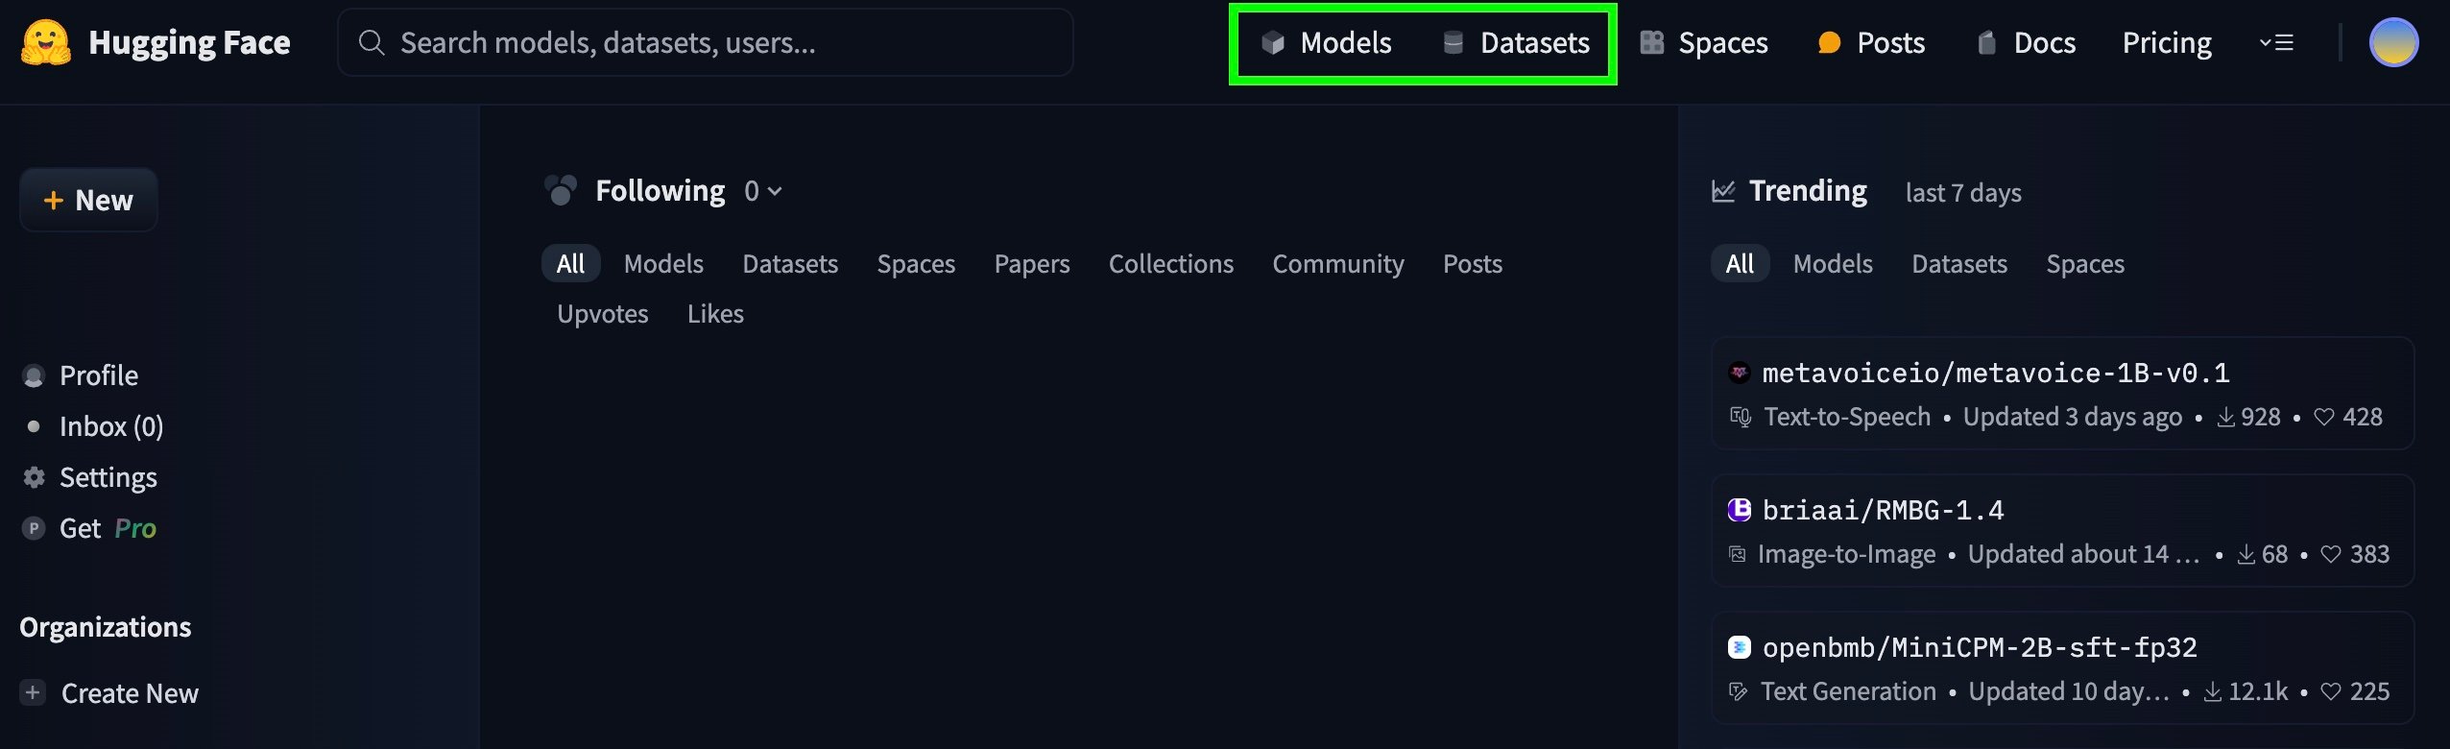
Task: Click the Spaces grid icon in navbar
Action: click(x=1652, y=42)
